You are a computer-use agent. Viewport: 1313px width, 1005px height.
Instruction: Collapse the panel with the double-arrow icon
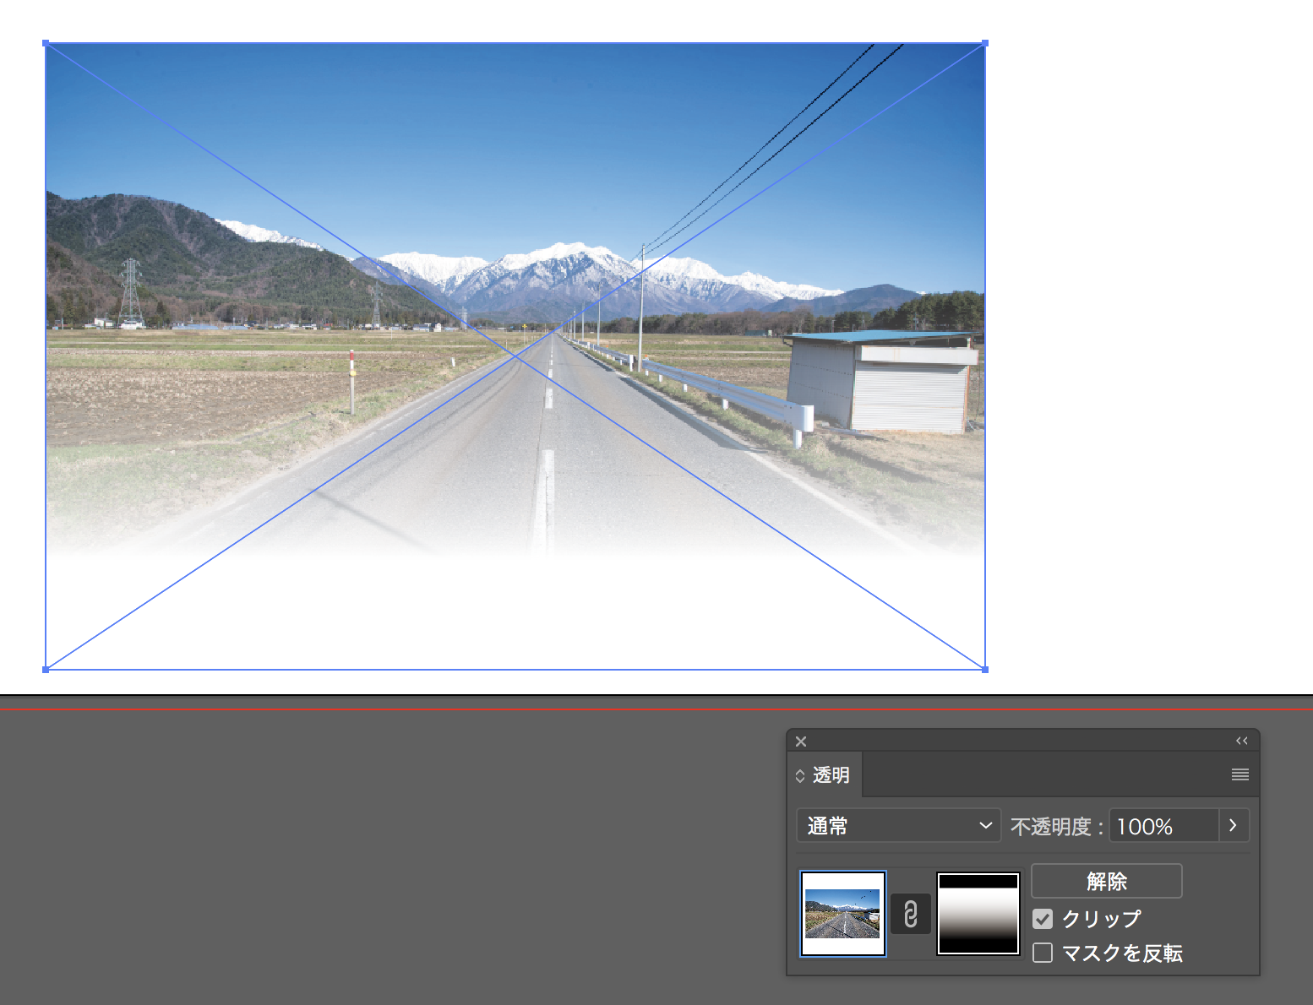(1241, 741)
